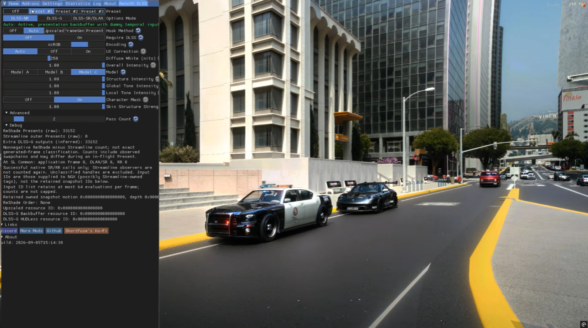Reset the UI Correction option
This screenshot has width=588, height=328.
click(x=143, y=52)
